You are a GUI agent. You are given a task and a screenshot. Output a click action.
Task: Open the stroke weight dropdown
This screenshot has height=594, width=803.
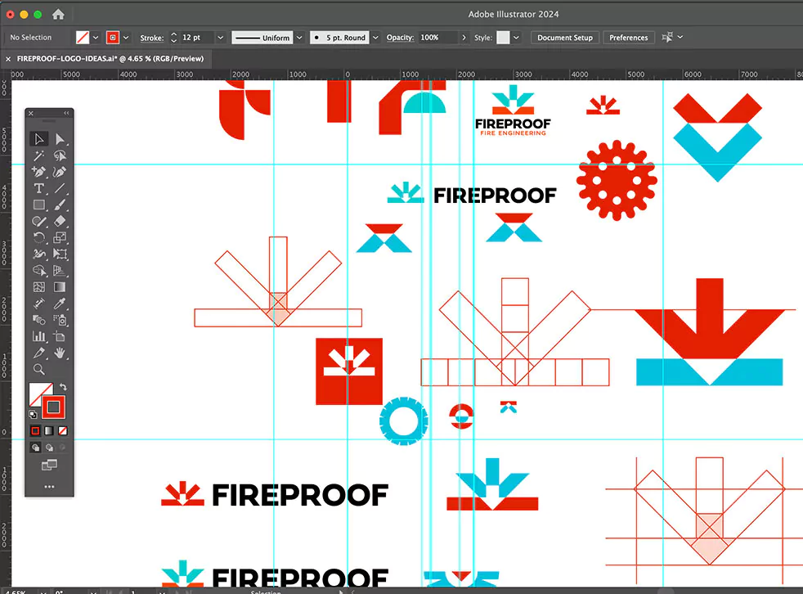click(221, 38)
